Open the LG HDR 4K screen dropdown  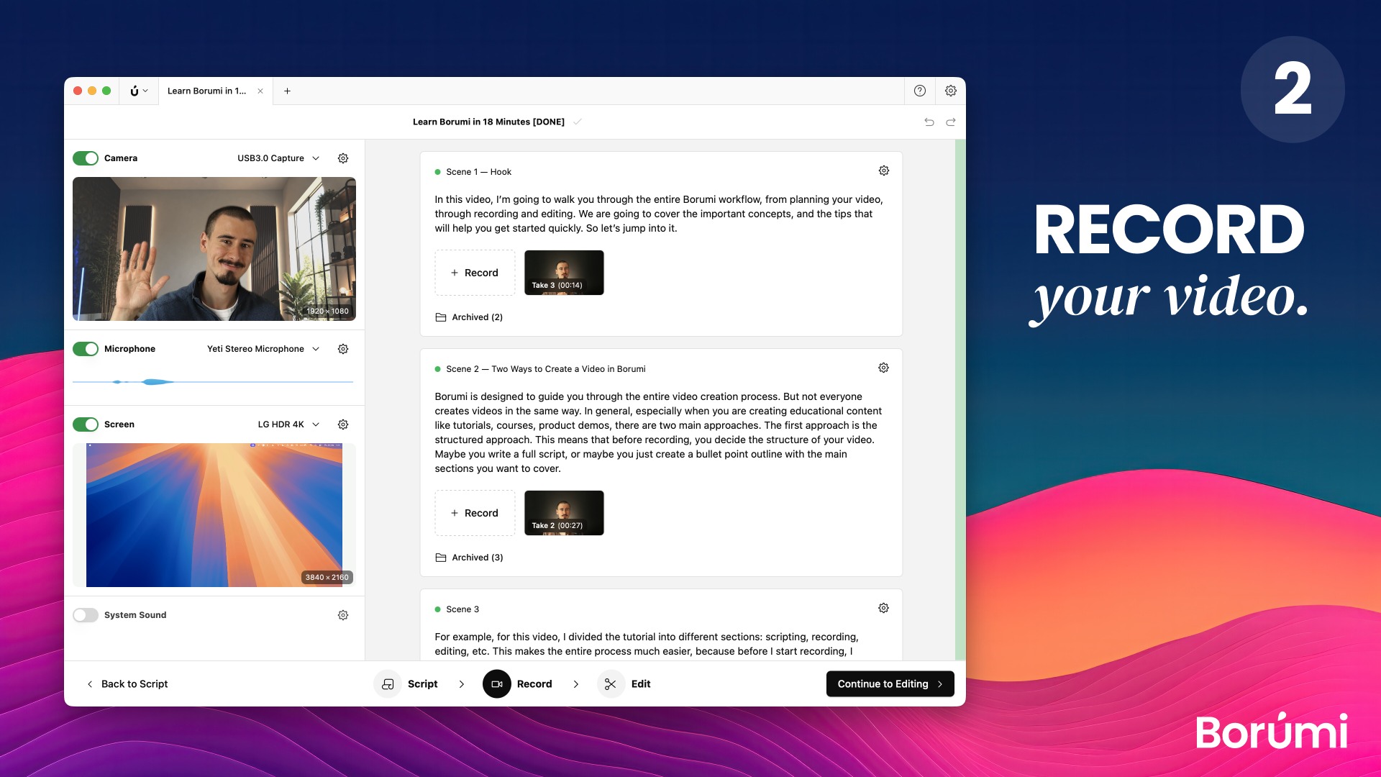pos(288,424)
